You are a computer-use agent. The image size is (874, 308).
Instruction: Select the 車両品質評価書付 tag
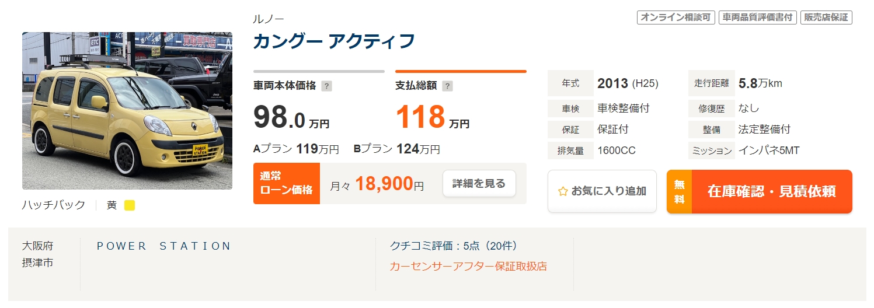757,17
